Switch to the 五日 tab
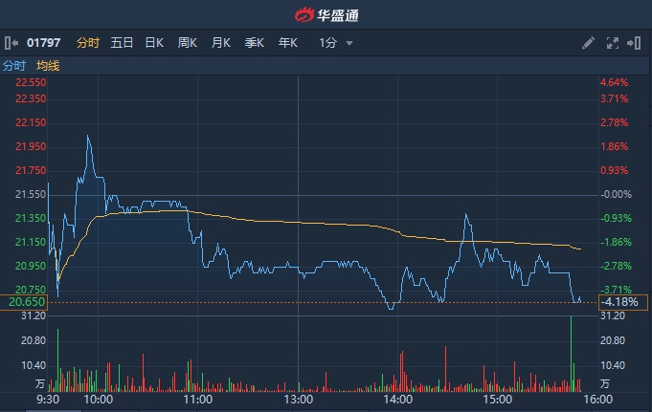The image size is (652, 412). pyautogui.click(x=122, y=43)
